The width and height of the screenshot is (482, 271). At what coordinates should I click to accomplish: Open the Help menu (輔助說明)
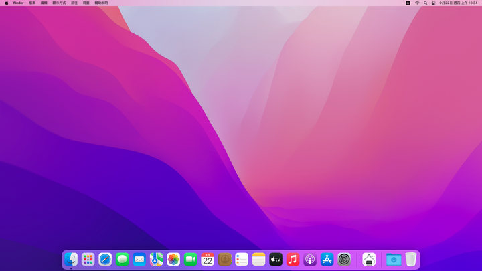tap(101, 3)
